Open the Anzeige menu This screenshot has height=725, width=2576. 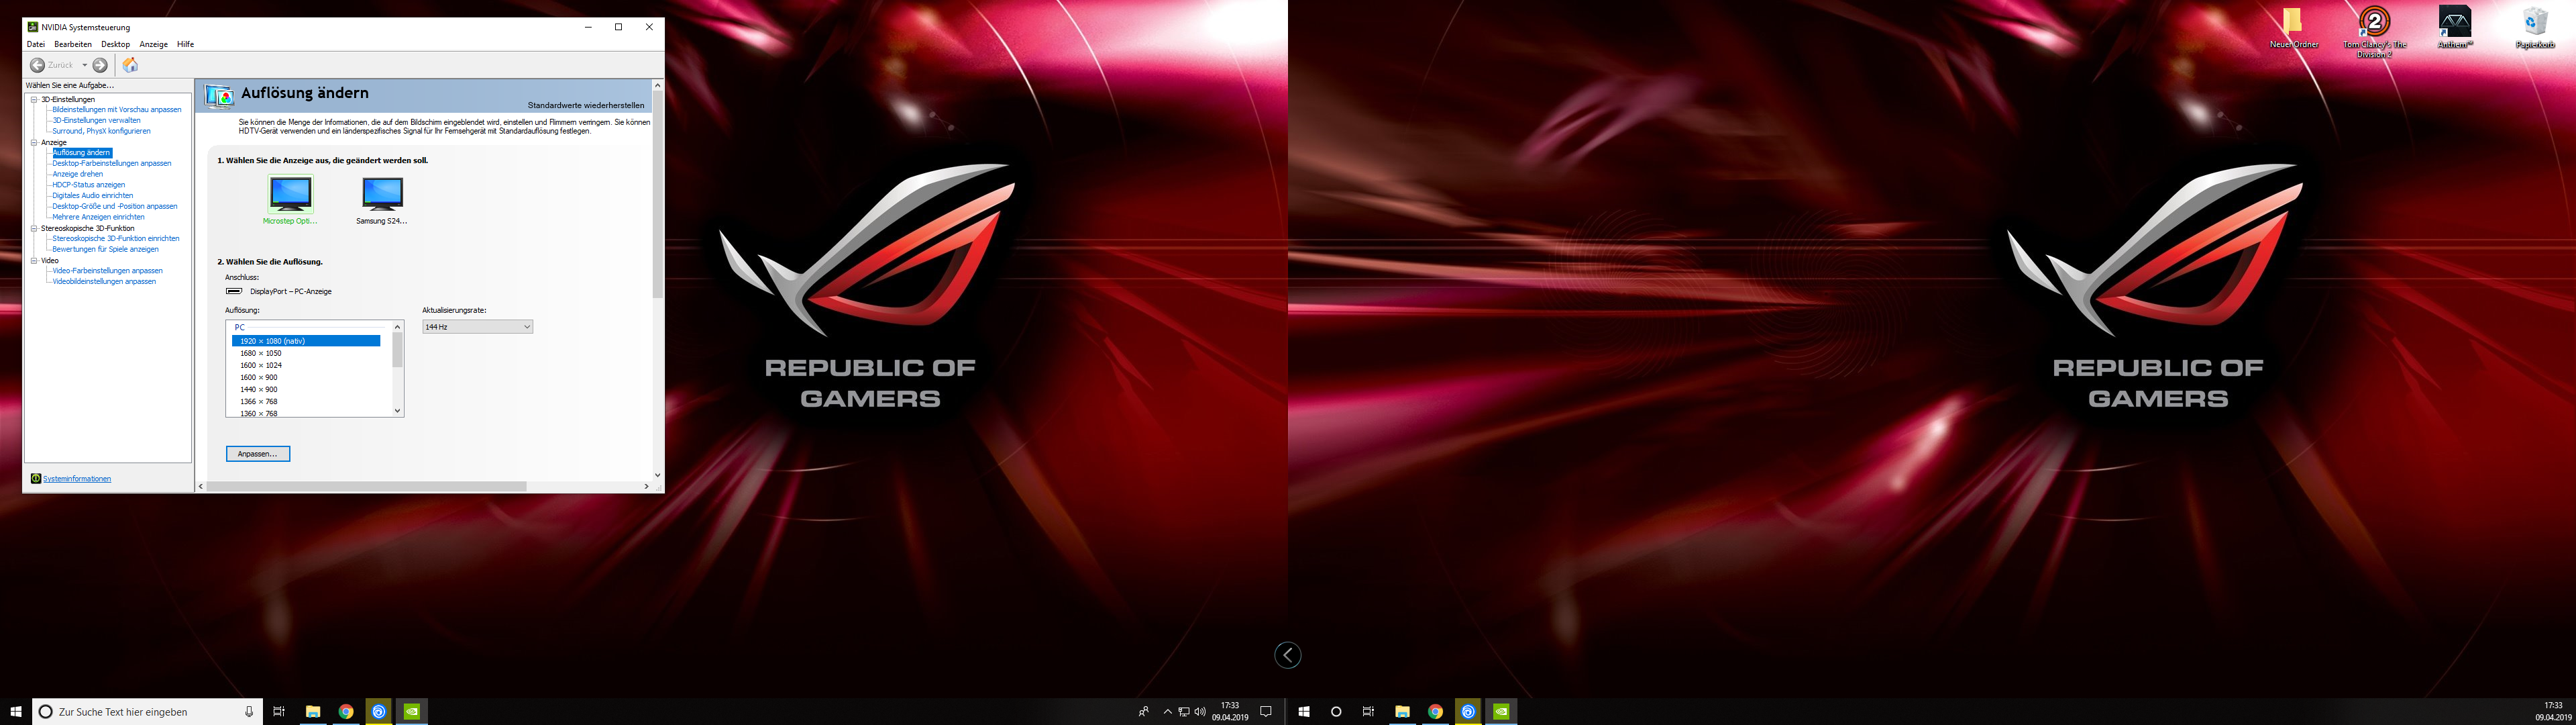[x=153, y=44]
